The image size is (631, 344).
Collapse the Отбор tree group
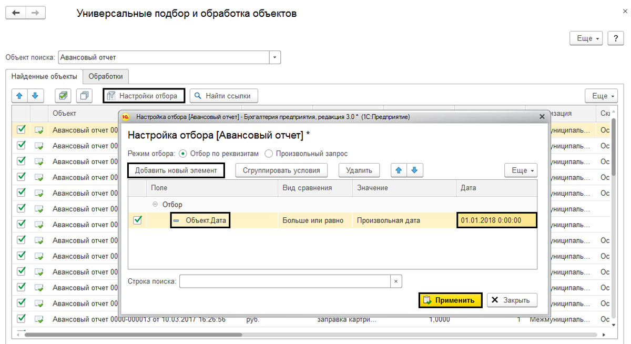coord(155,205)
